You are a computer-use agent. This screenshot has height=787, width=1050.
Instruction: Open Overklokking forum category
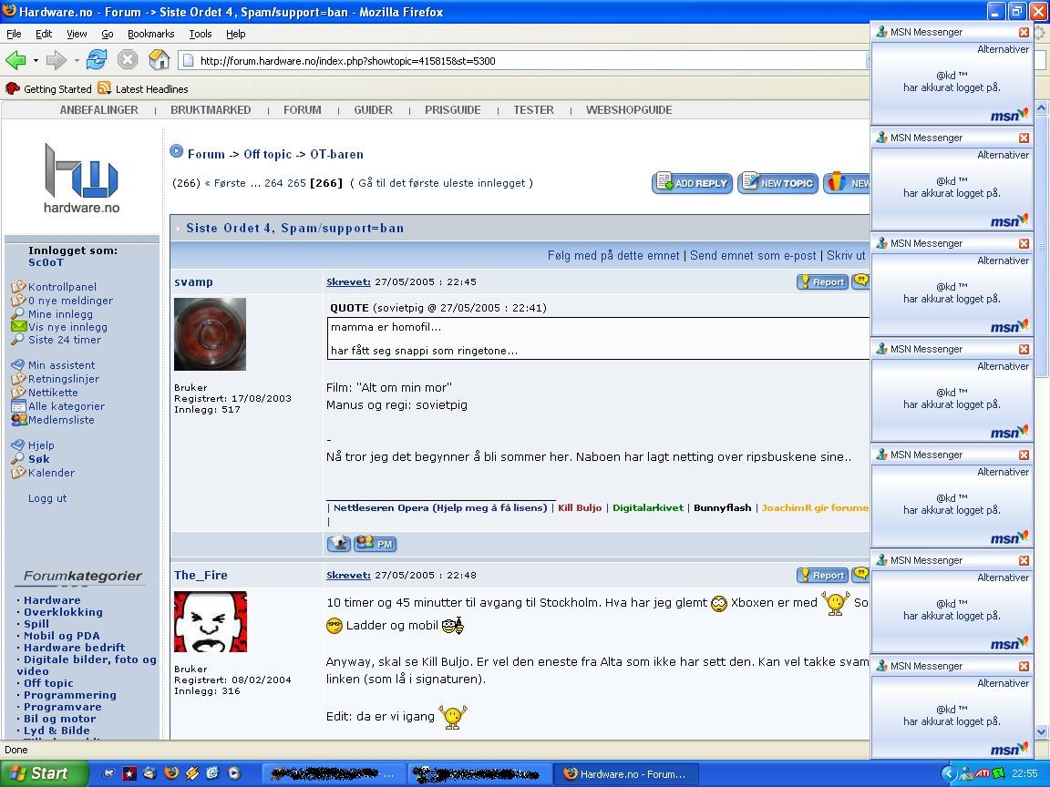tap(64, 612)
